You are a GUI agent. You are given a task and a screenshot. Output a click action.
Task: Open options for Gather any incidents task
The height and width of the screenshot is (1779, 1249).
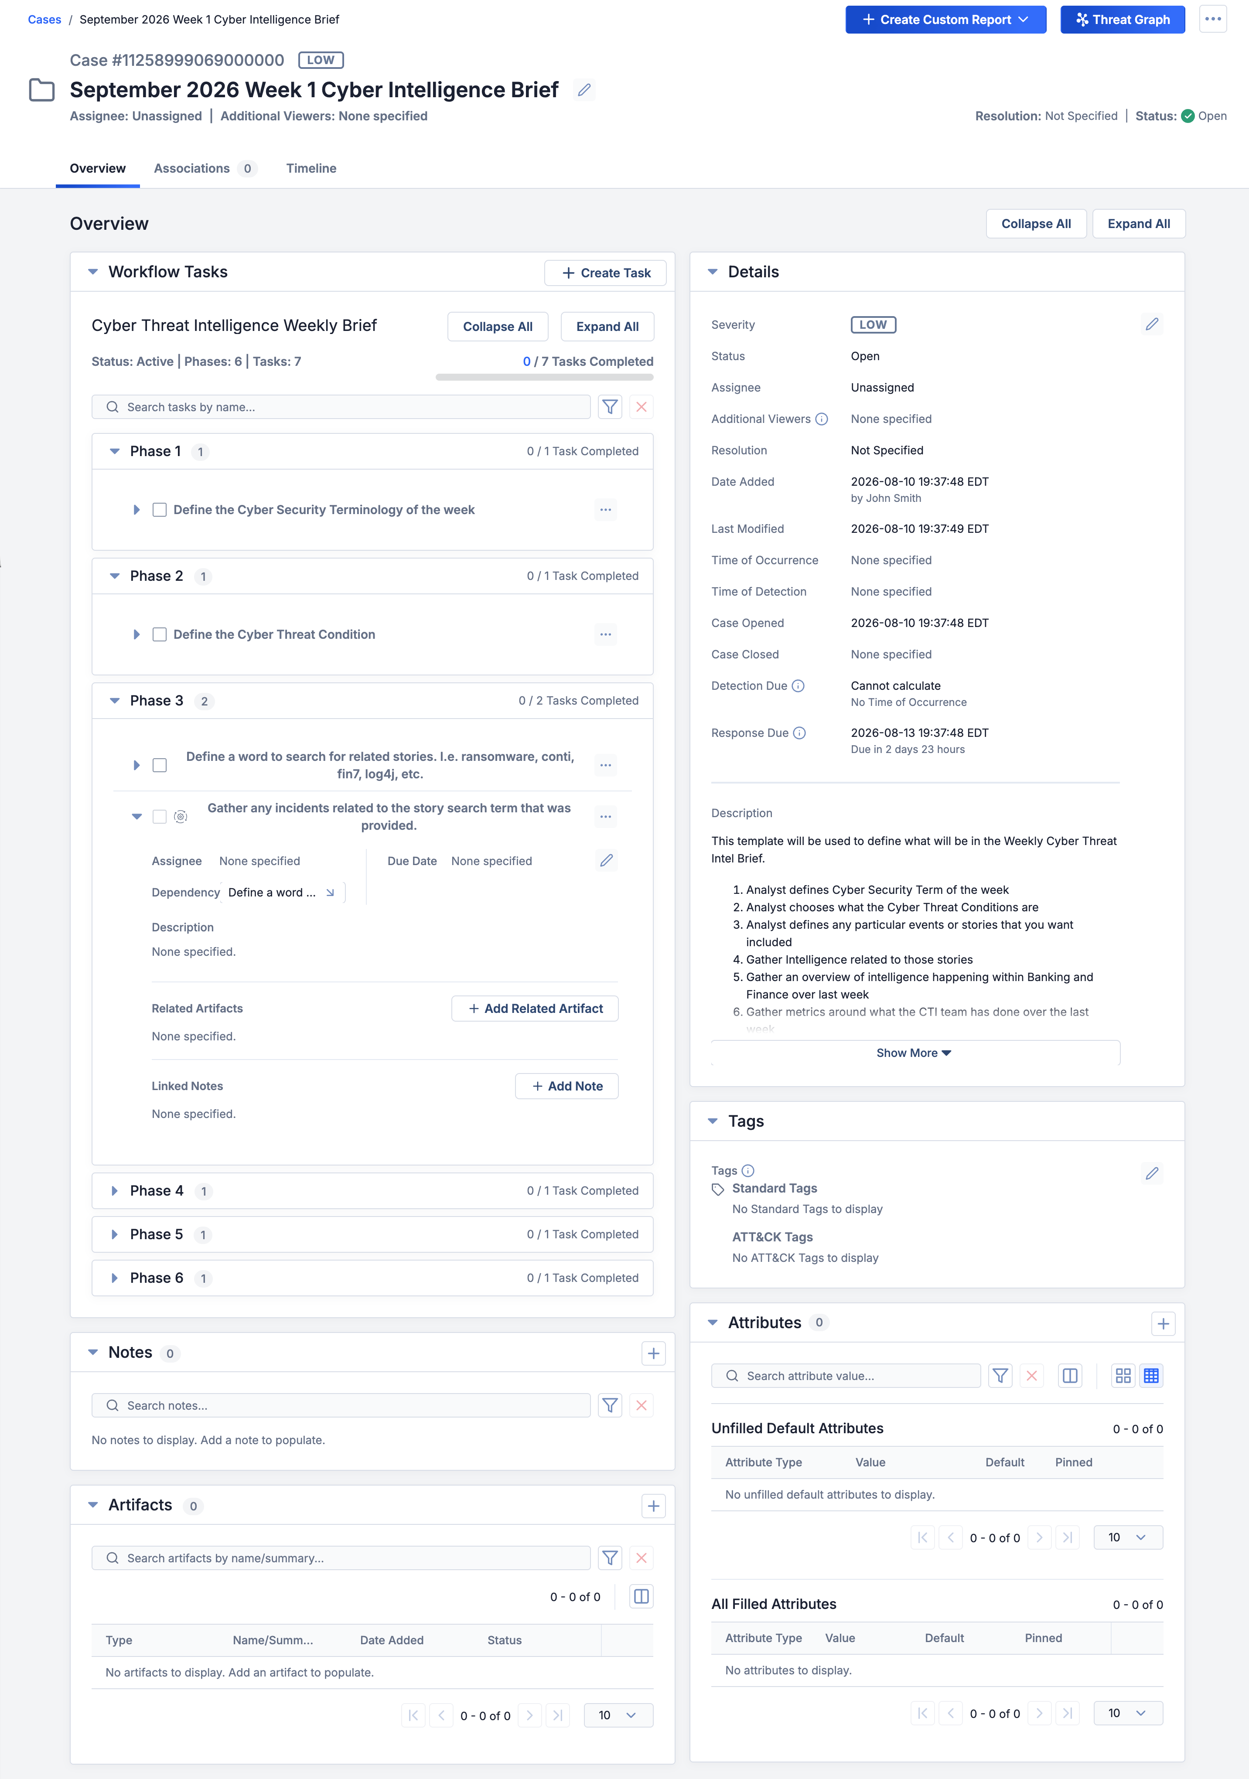[606, 817]
